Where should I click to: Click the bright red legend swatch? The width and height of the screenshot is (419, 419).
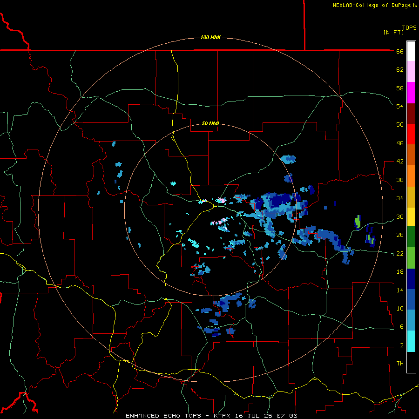411,134
